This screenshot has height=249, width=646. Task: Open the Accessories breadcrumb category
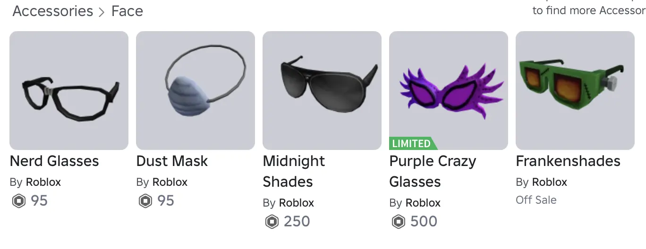(53, 11)
